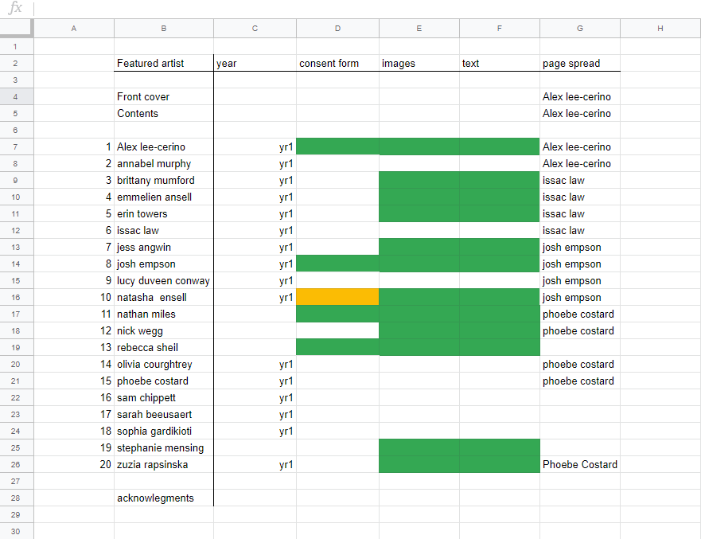Click the "sophia gardikioti" name cell
This screenshot has height=539, width=701.
click(163, 432)
